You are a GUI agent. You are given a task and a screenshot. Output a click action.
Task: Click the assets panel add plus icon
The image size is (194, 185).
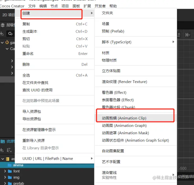(2, 150)
